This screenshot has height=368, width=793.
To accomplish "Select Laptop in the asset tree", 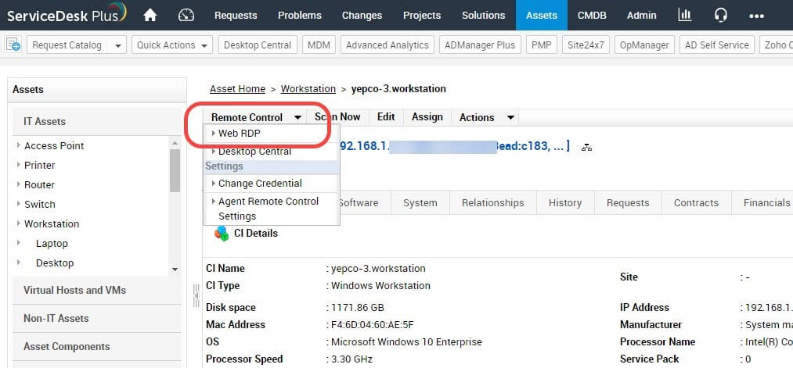I will click(x=52, y=243).
